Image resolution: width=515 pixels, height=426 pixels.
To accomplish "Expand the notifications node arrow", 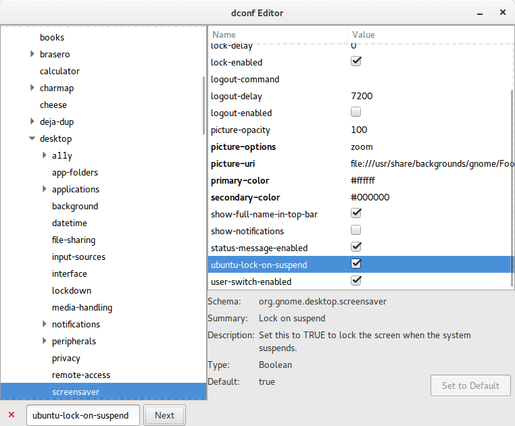I will click(x=44, y=324).
